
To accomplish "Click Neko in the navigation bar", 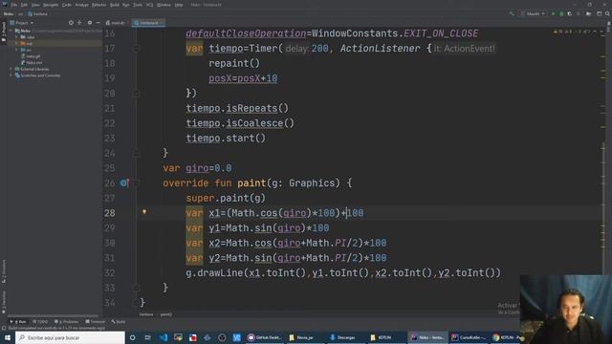I will [x=9, y=13].
